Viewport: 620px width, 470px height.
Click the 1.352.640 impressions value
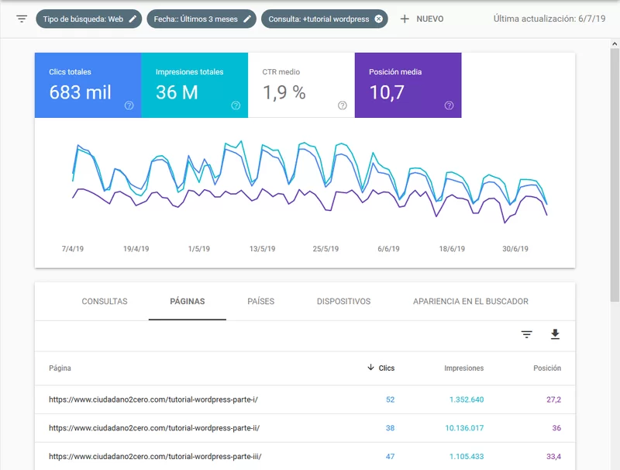click(x=467, y=399)
